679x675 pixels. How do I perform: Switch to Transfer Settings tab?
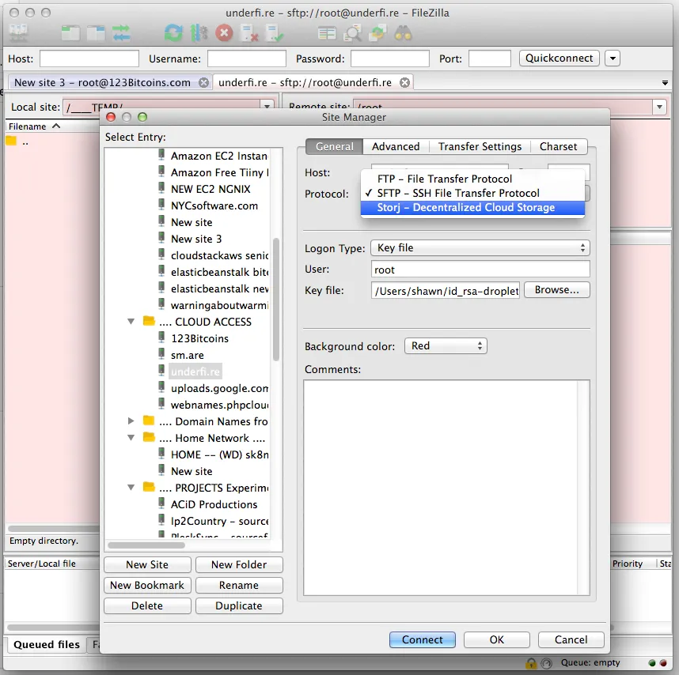pyautogui.click(x=480, y=146)
